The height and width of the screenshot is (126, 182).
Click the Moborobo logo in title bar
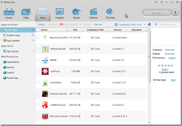click(2, 2)
